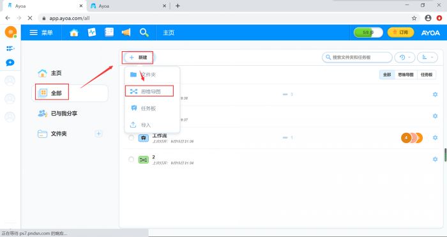Click the yellow 订阅 subscribe button

[400, 33]
